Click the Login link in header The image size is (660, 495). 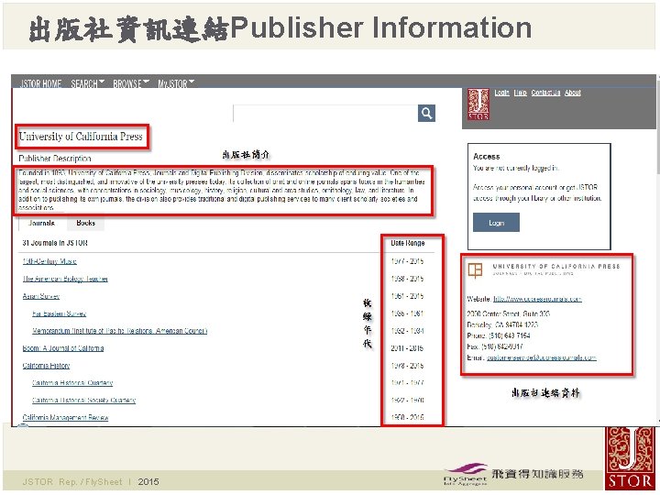click(x=501, y=93)
